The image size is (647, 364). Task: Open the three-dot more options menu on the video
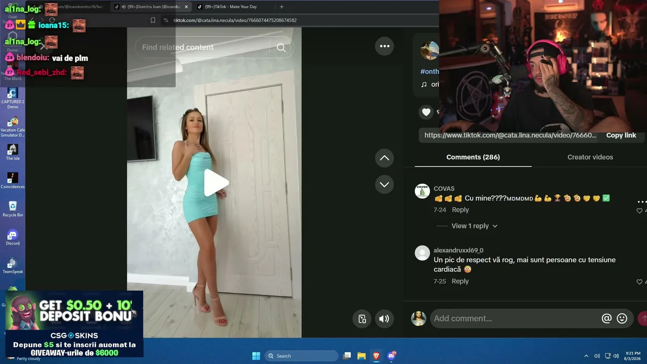tap(385, 46)
